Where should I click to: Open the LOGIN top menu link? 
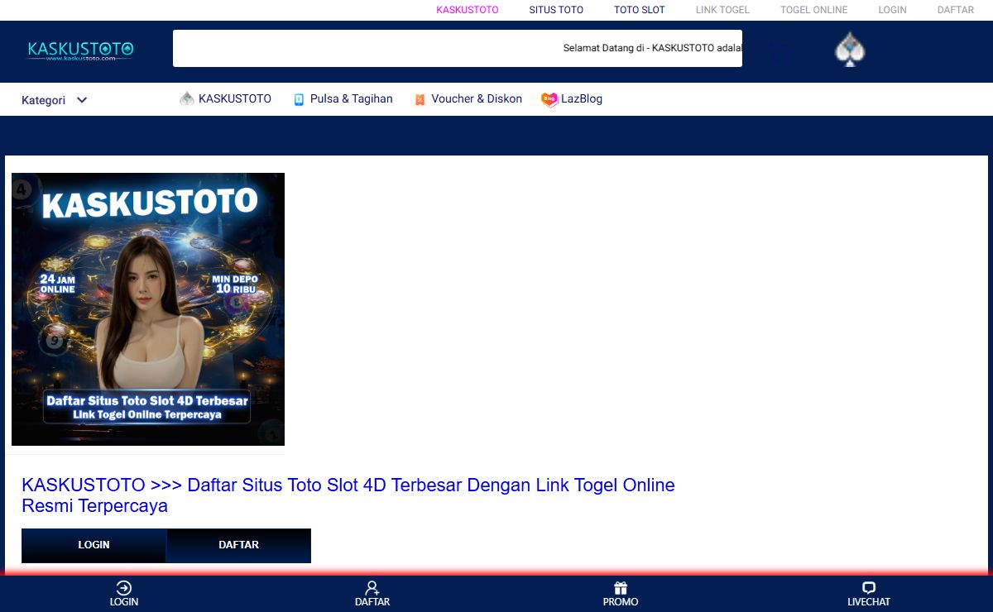pos(892,10)
